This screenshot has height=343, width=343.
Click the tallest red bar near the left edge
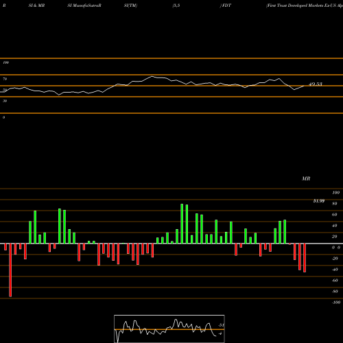(x=10, y=270)
